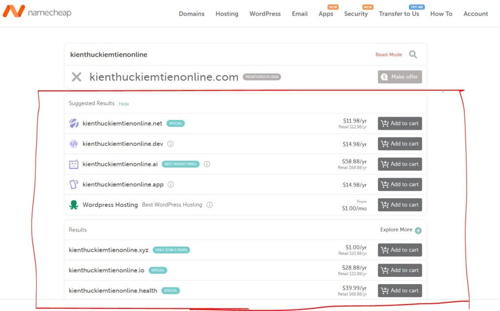The image size is (500, 311).
Task: Click kienthuckiemtienonline.app domain name
Action: pyautogui.click(x=123, y=185)
